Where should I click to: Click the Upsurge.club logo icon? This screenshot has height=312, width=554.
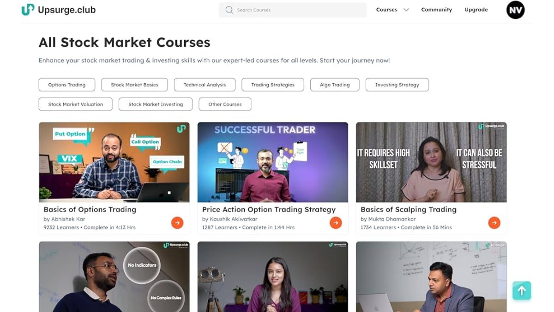[x=28, y=10]
